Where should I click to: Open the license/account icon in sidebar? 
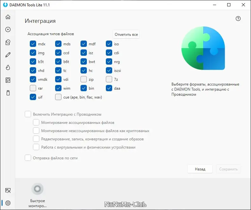pyautogui.click(x=8, y=190)
